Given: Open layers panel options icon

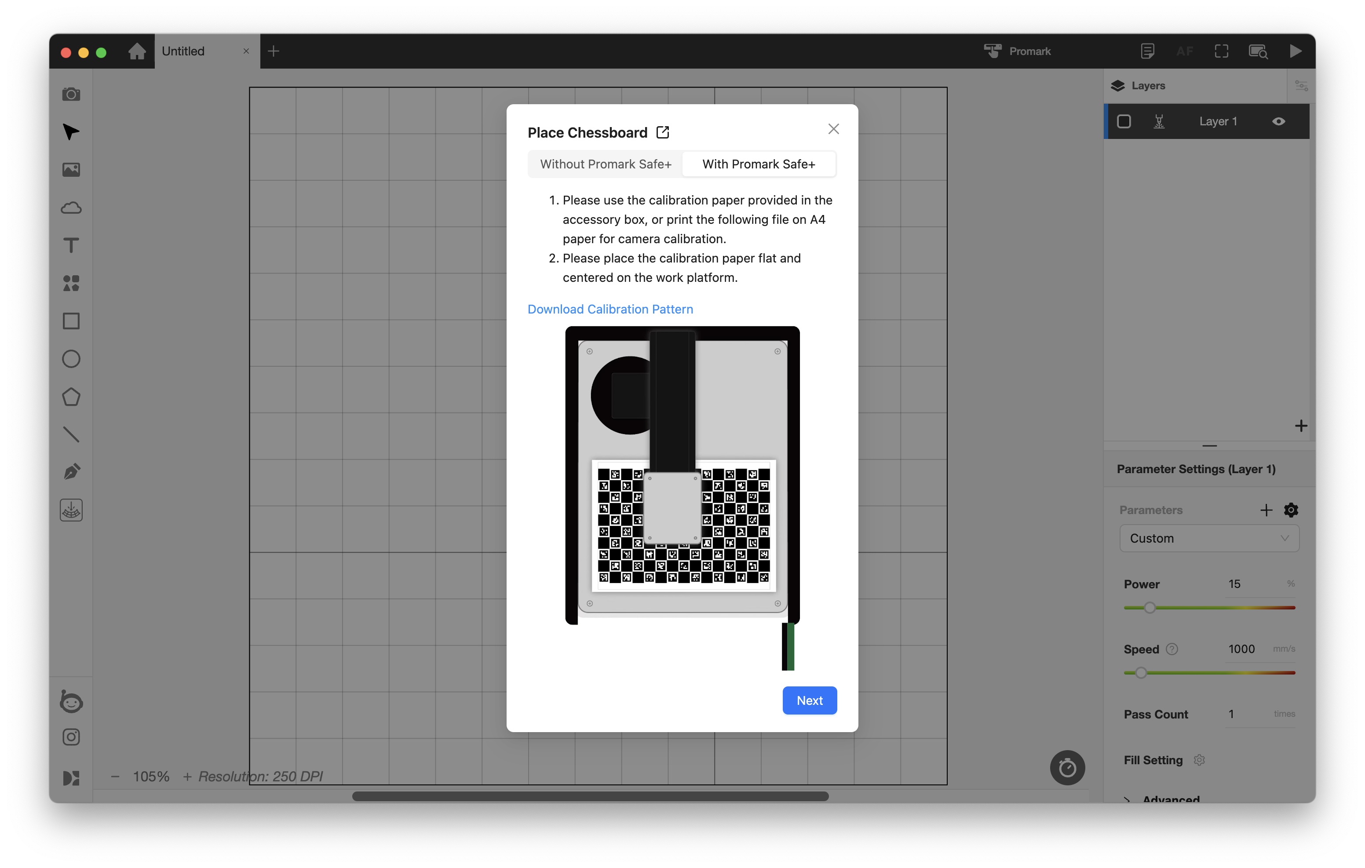Looking at the screenshot, I should coord(1301,86).
